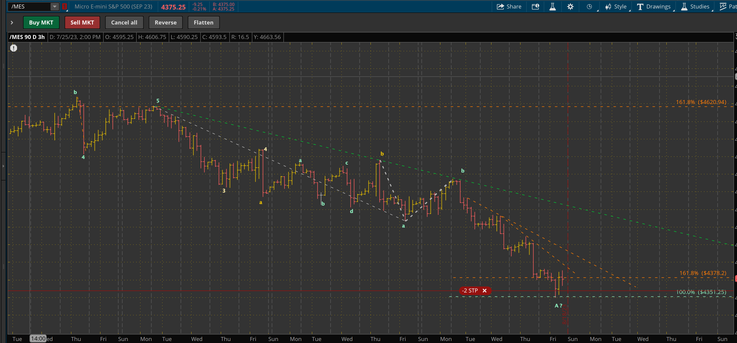737x343 pixels.
Task: Expand the order buttons panel arrow
Action: click(x=12, y=22)
